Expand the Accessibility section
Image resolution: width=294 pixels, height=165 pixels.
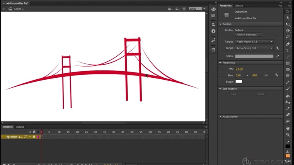click(x=230, y=117)
